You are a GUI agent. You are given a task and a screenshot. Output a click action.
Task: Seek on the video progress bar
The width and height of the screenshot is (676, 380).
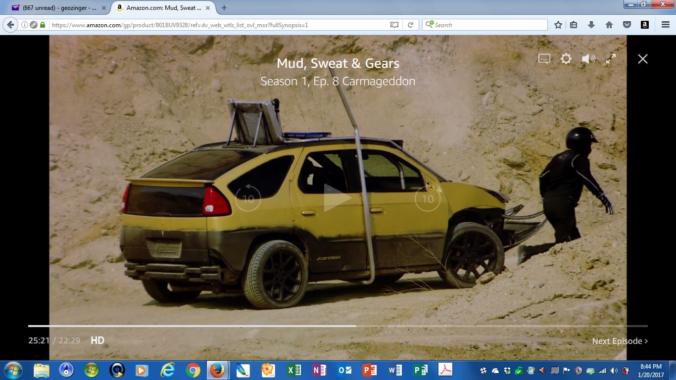(338, 326)
